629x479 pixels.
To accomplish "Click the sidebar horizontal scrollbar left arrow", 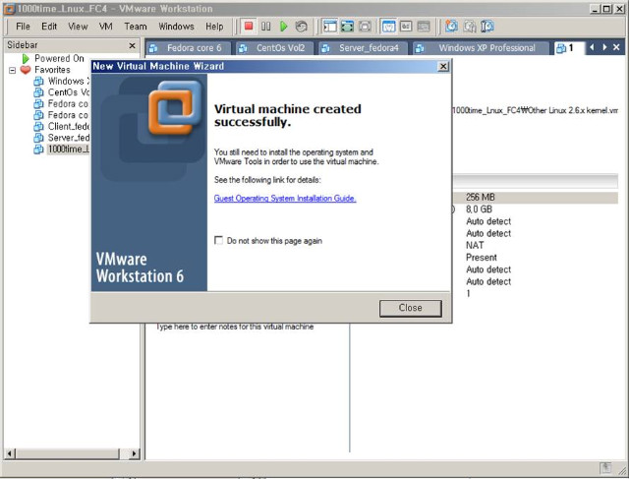I will [10, 453].
